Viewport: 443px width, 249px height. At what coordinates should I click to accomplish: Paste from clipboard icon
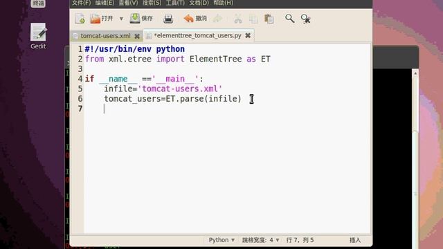269,19
